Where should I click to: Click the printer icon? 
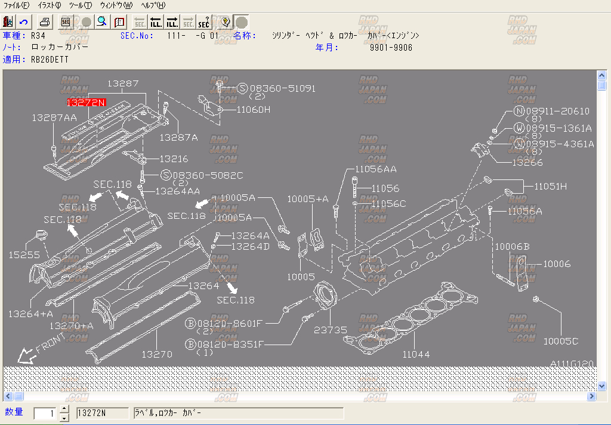(x=45, y=22)
